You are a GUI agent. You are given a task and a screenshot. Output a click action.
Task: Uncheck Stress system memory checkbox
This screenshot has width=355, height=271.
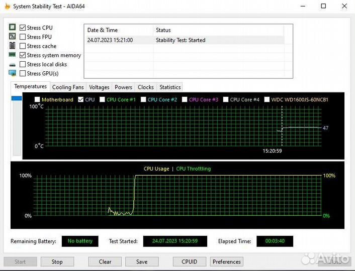(x=23, y=55)
